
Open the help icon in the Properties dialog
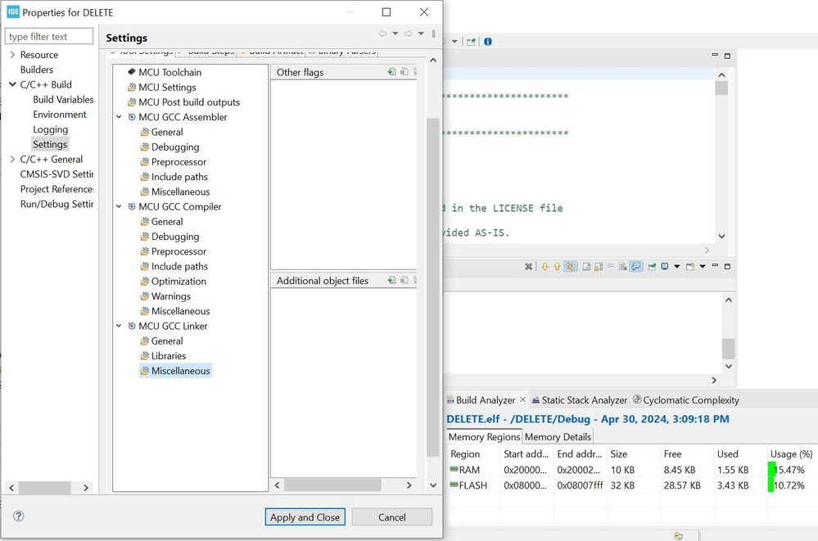coord(18,516)
